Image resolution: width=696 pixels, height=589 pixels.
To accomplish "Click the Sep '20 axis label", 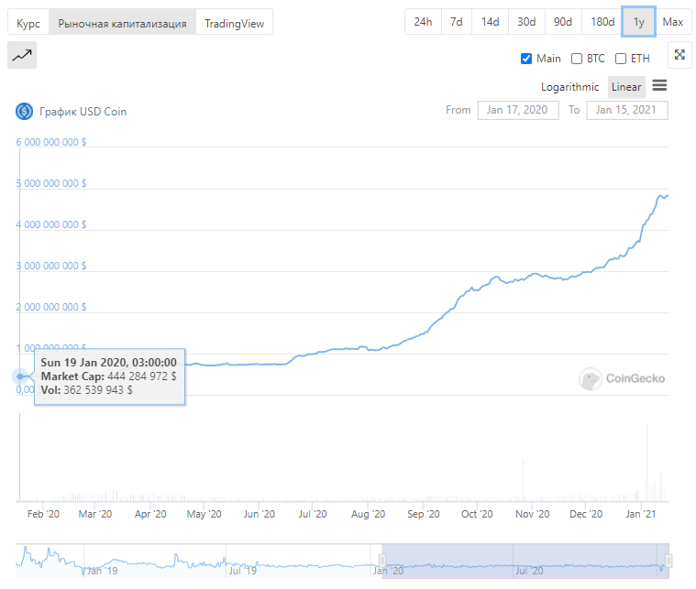I will pos(424,514).
